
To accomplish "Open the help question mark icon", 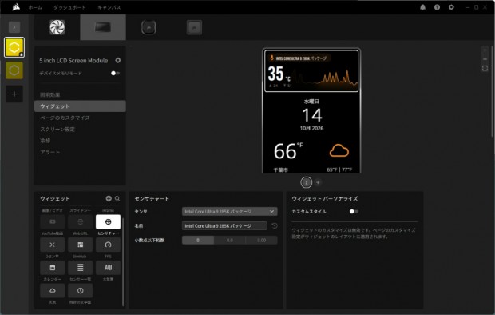I will pos(437,7).
